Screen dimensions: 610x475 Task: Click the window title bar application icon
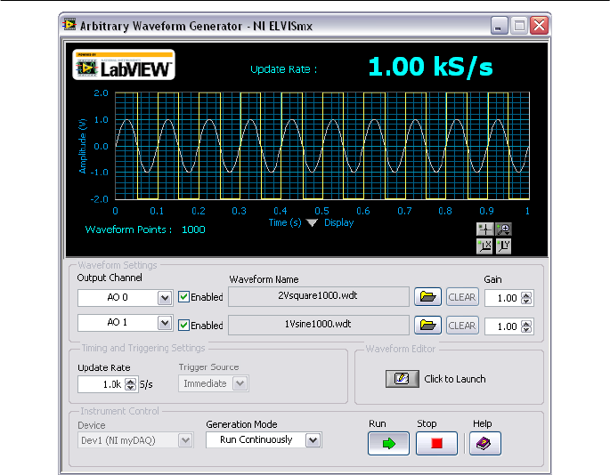point(69,25)
